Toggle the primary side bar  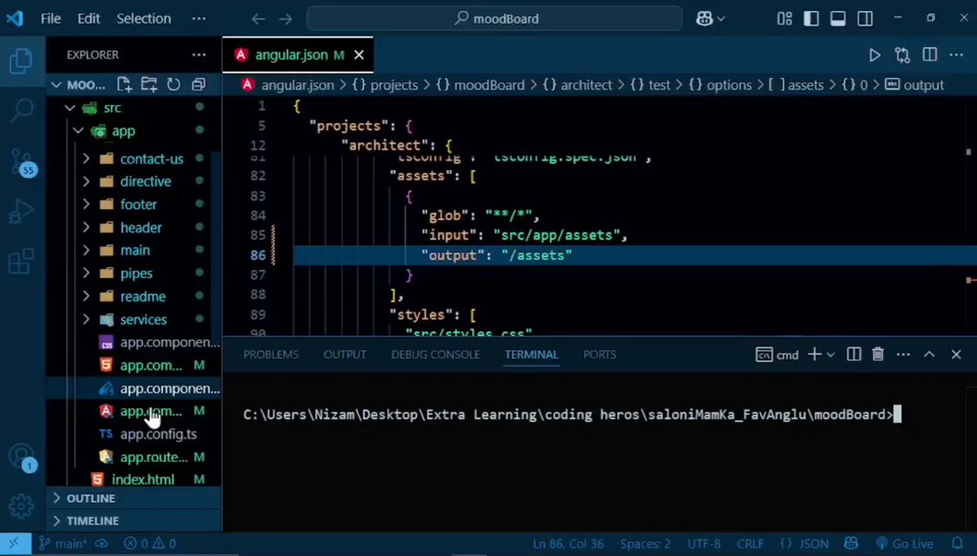(x=811, y=19)
